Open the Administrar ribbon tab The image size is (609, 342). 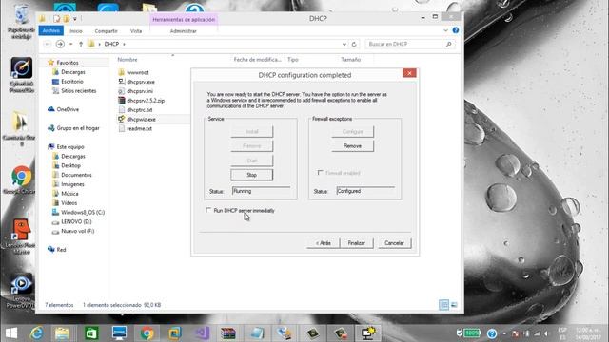pyautogui.click(x=184, y=31)
